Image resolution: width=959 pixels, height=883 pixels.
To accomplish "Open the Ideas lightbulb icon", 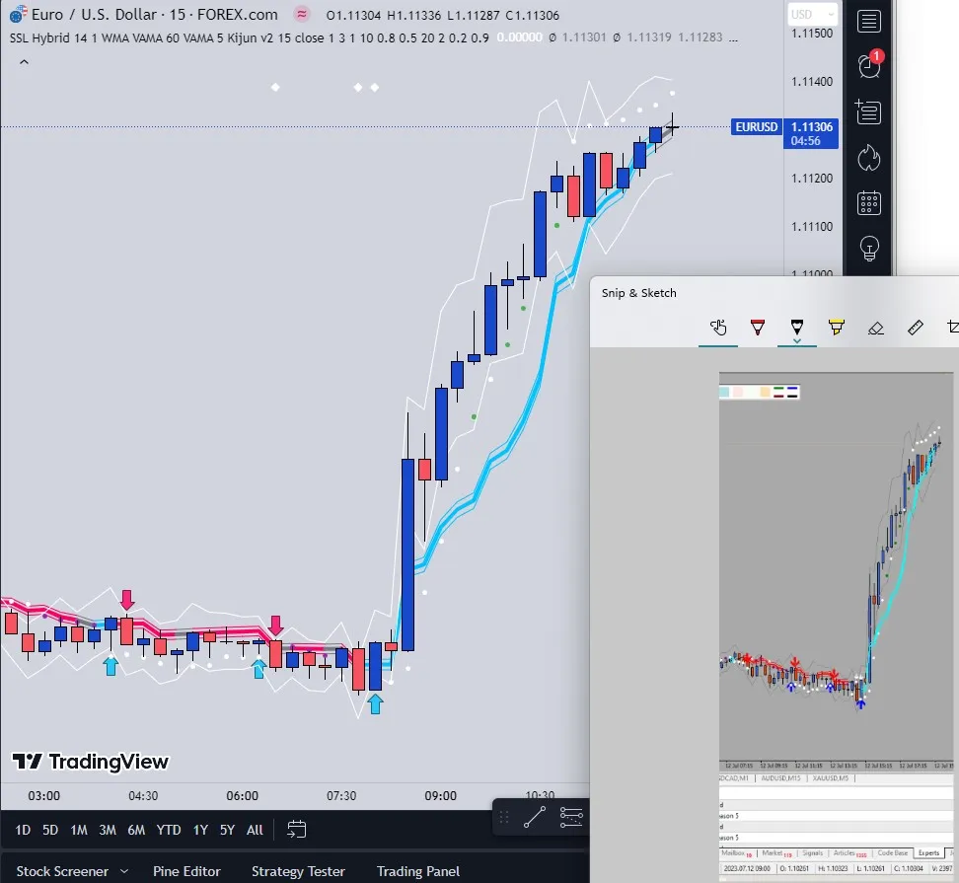I will 868,248.
